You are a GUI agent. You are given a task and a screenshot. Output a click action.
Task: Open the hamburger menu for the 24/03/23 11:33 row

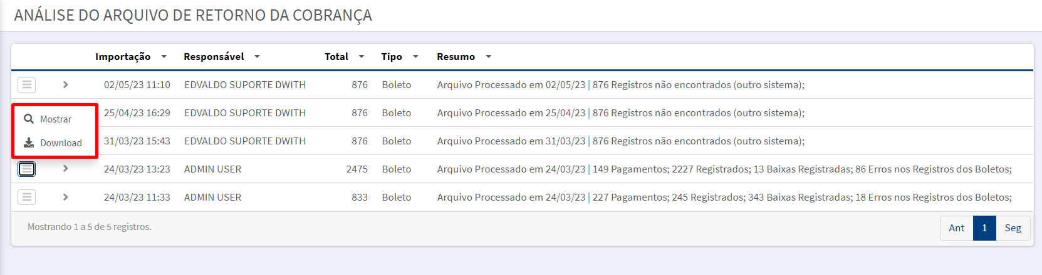pyautogui.click(x=26, y=197)
